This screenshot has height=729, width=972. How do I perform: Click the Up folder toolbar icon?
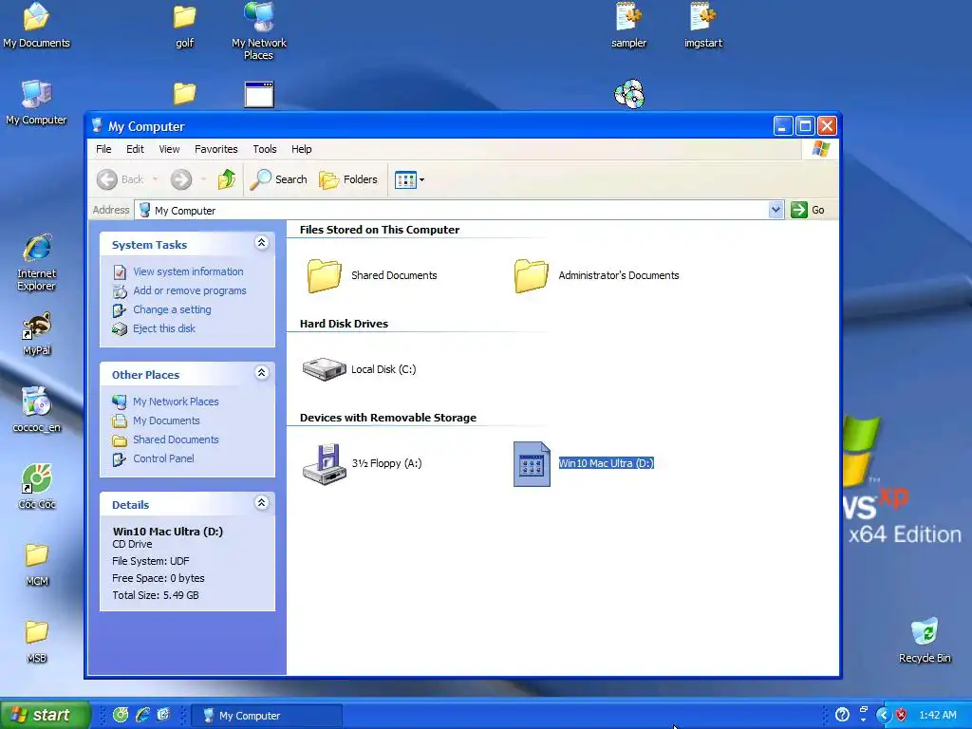pyautogui.click(x=227, y=179)
